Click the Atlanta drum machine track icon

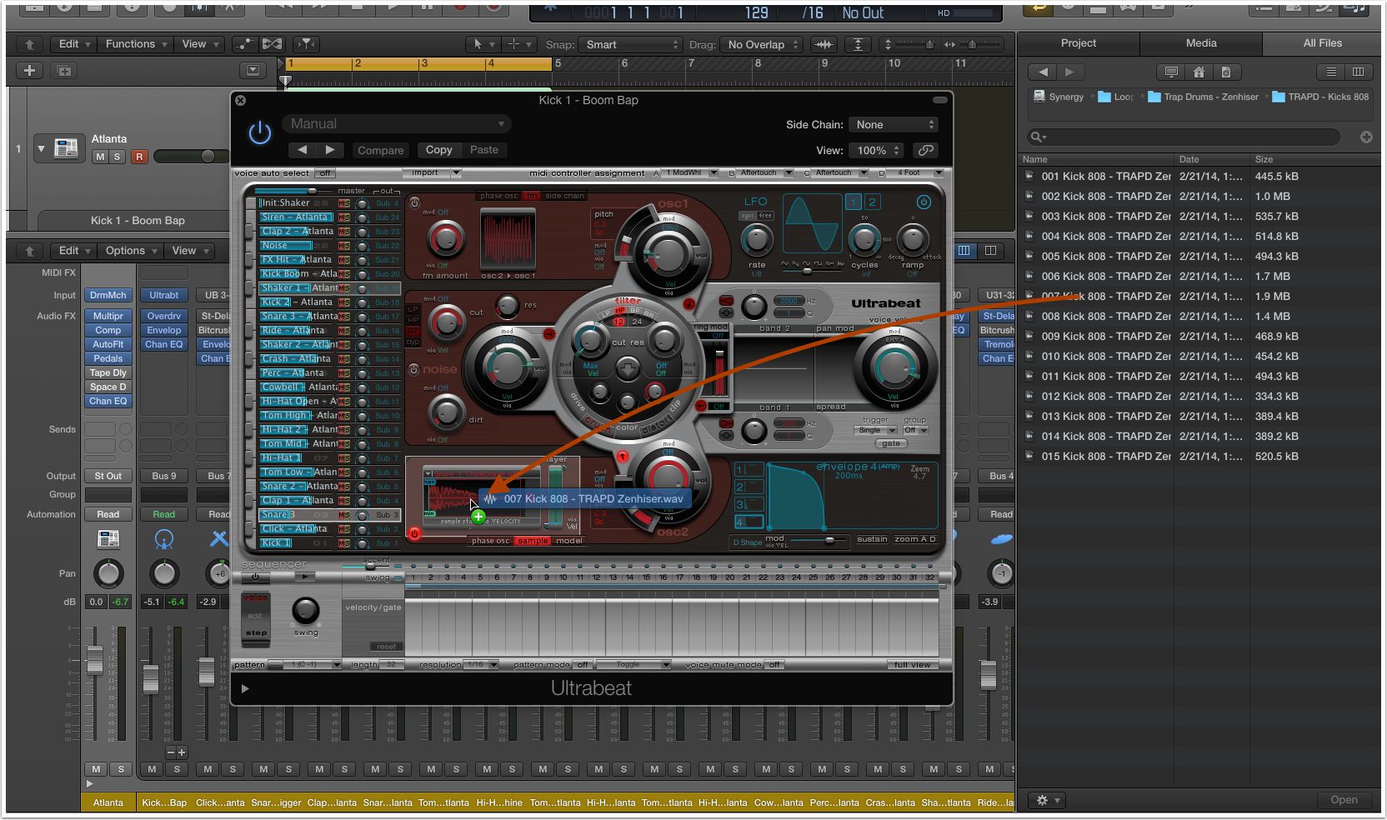tap(66, 148)
